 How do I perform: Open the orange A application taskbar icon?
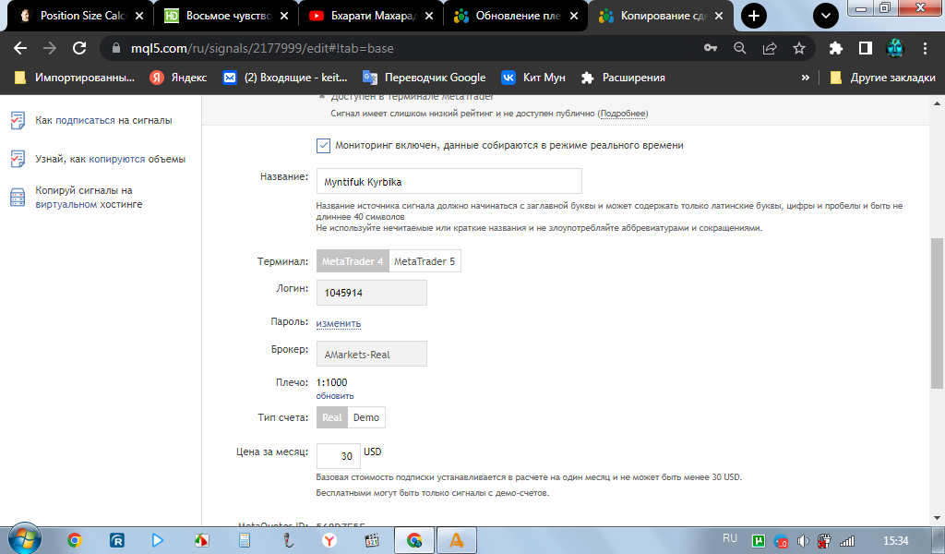pyautogui.click(x=457, y=540)
